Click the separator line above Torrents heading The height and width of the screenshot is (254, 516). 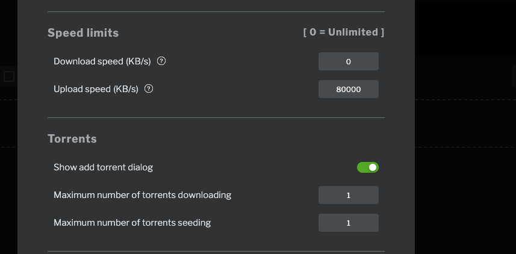216,117
